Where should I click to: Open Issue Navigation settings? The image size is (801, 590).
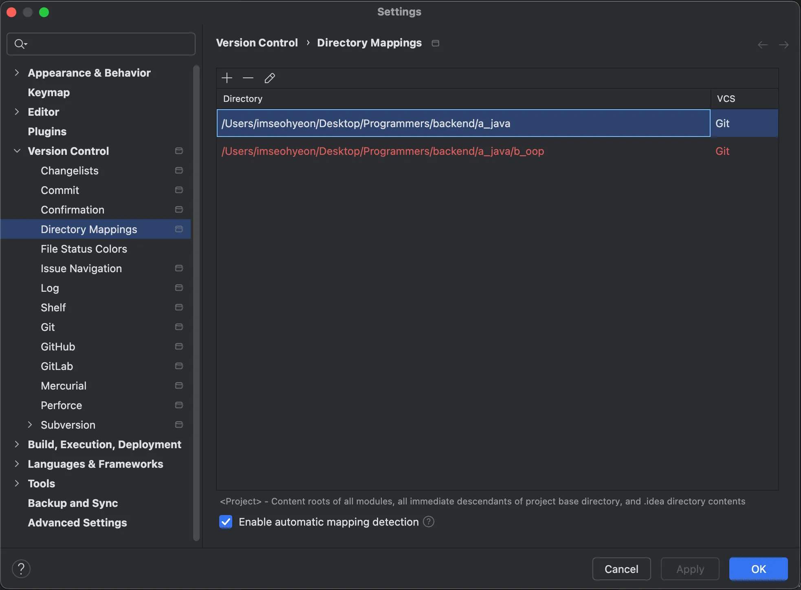point(81,269)
